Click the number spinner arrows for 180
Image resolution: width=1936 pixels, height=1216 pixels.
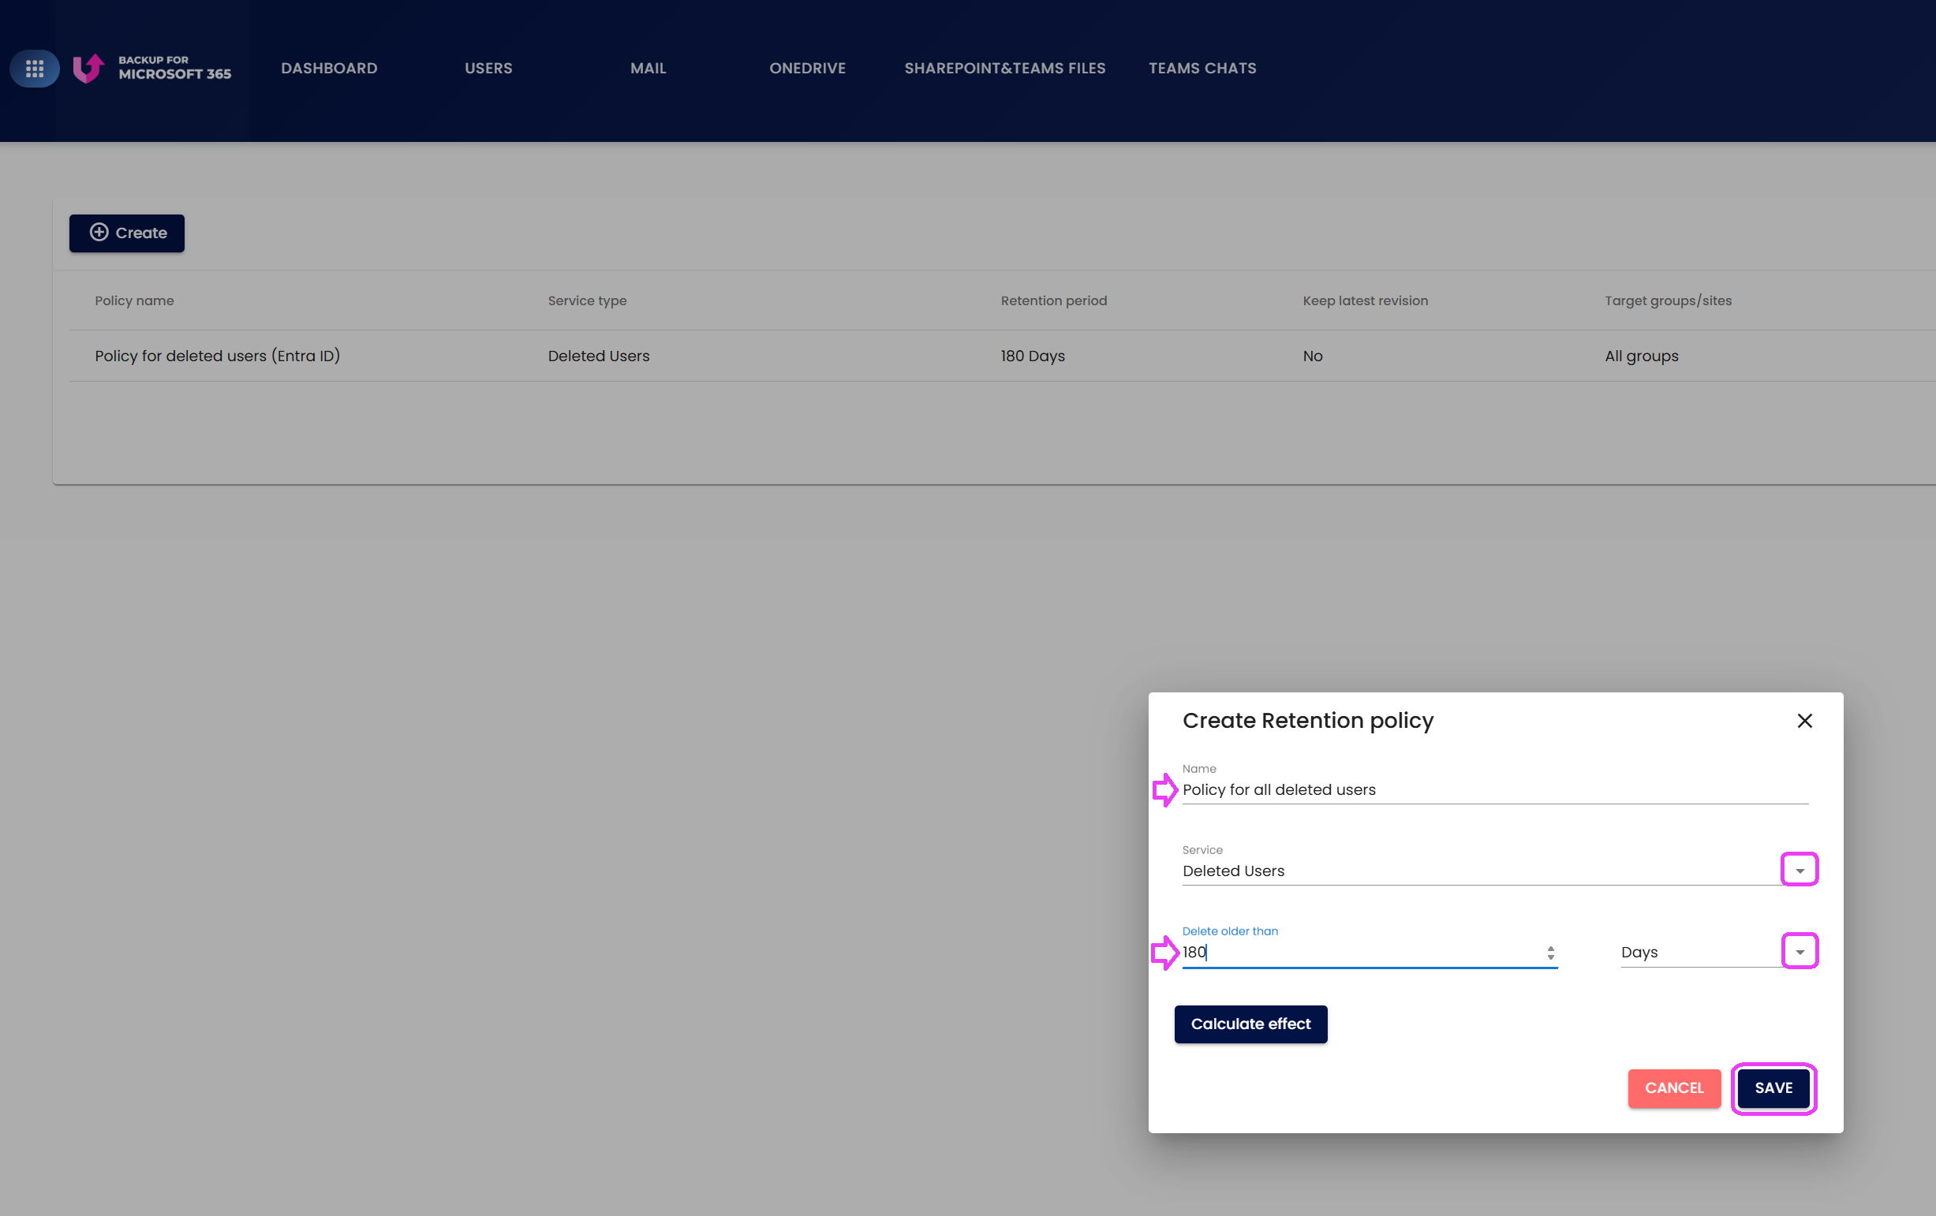pos(1550,953)
